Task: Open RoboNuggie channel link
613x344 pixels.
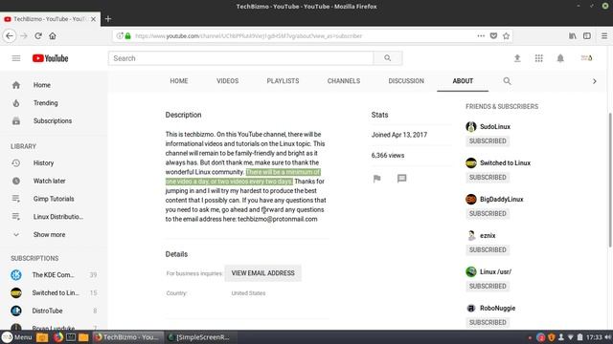Action: (x=498, y=308)
